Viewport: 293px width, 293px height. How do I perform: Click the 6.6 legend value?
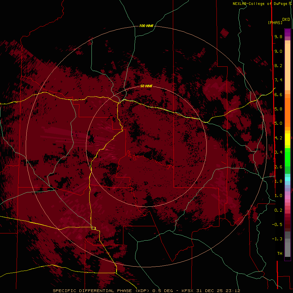click(x=278, y=95)
